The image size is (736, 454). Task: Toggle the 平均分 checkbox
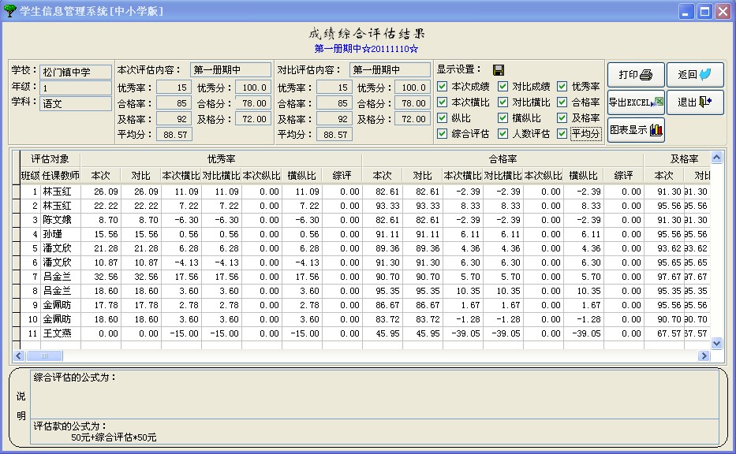click(562, 134)
